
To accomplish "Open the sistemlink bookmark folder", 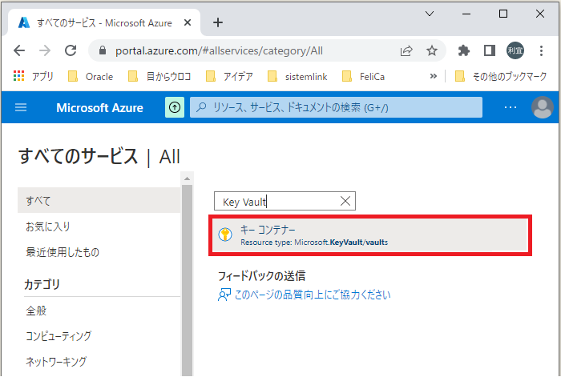I will 298,77.
